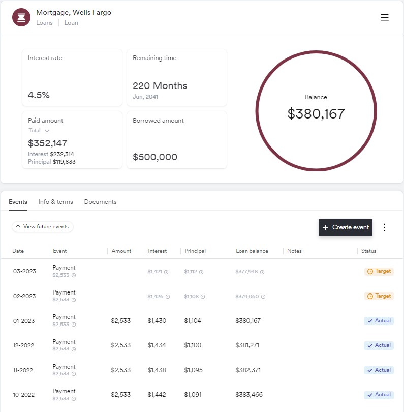The width and height of the screenshot is (404, 412).
Task: Click clock icon next to $1,421 interest
Action: pyautogui.click(x=166, y=272)
